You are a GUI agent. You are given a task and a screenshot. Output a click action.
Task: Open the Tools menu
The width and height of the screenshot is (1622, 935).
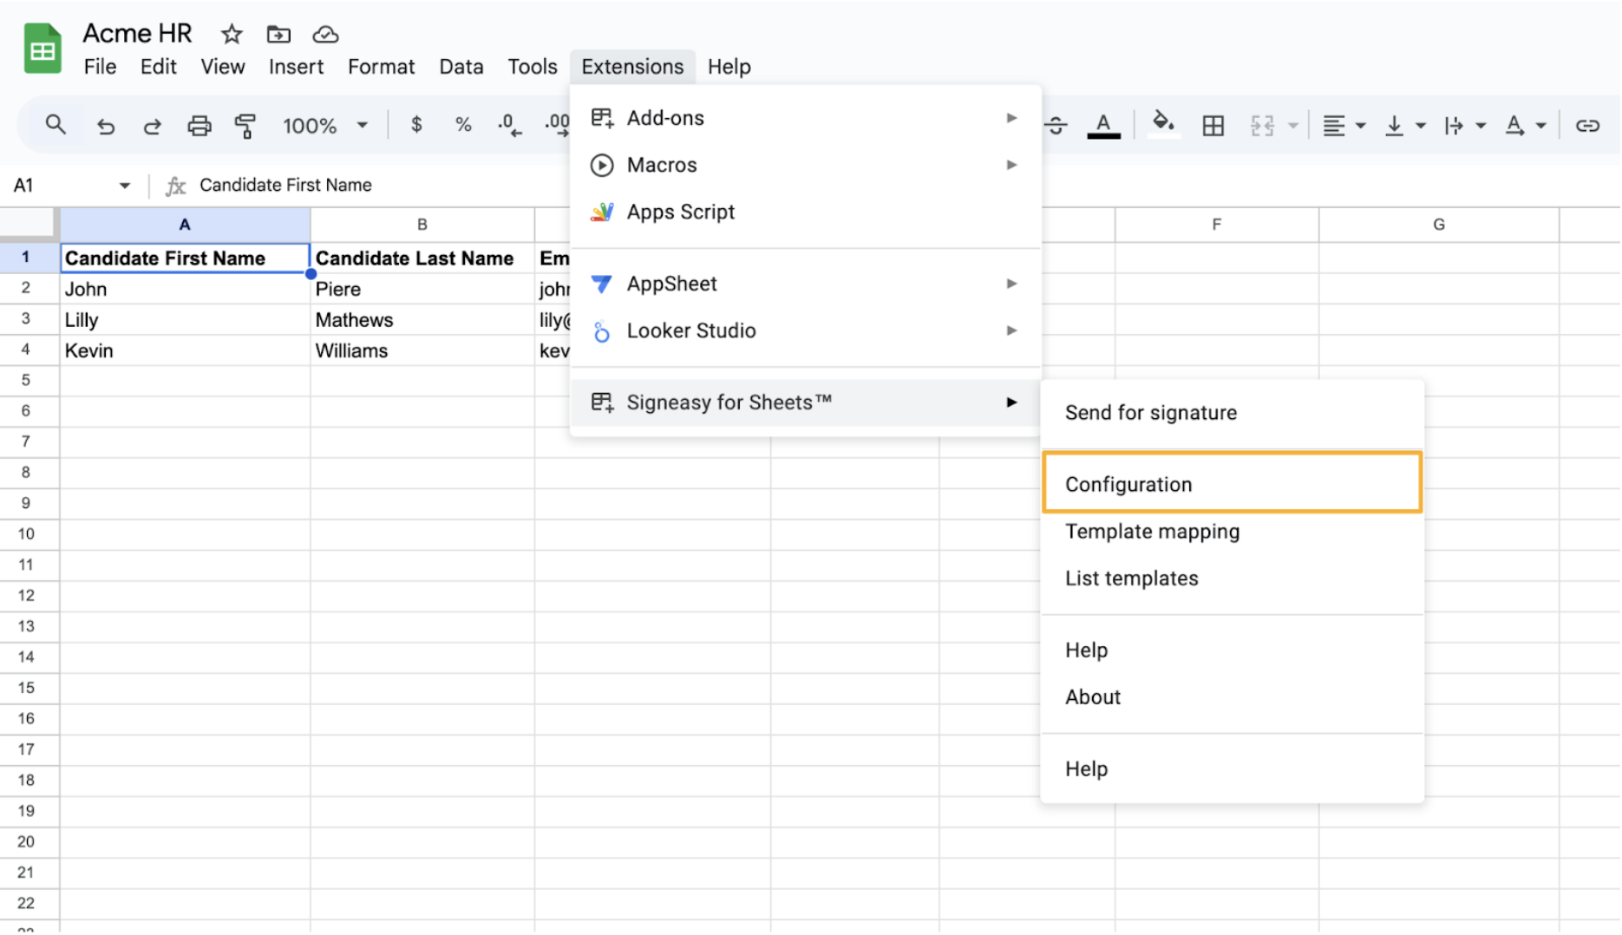point(533,67)
